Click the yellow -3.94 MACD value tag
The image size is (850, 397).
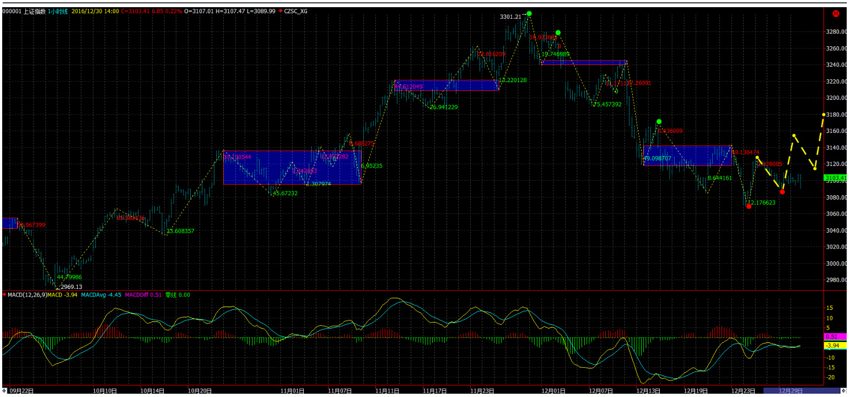(831, 346)
